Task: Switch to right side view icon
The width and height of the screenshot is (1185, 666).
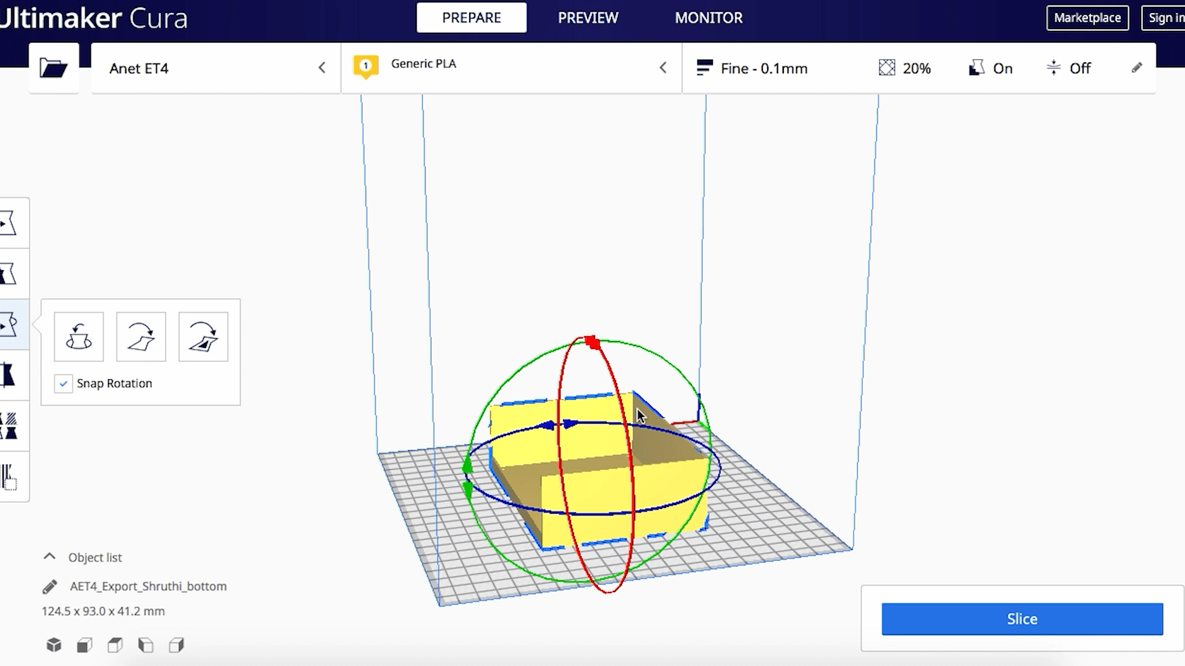Action: [177, 645]
